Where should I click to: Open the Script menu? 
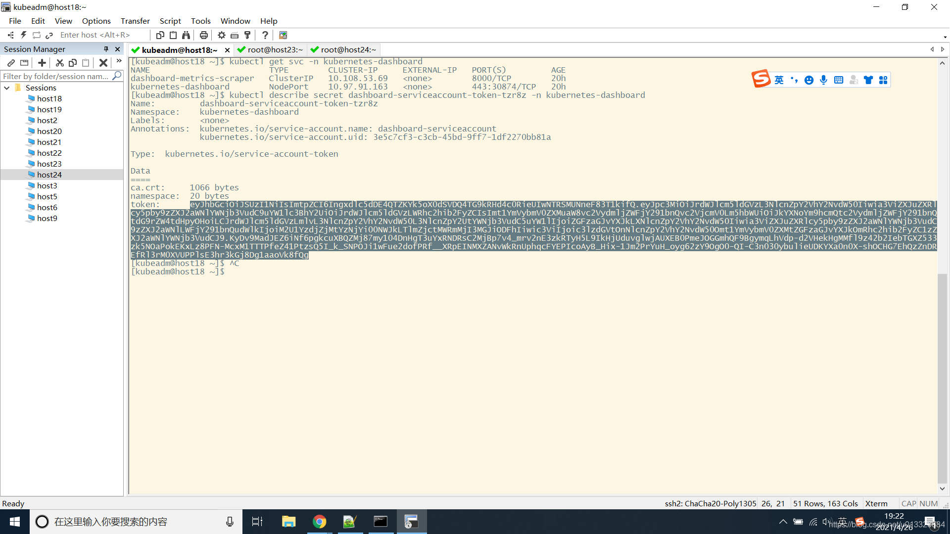point(169,21)
